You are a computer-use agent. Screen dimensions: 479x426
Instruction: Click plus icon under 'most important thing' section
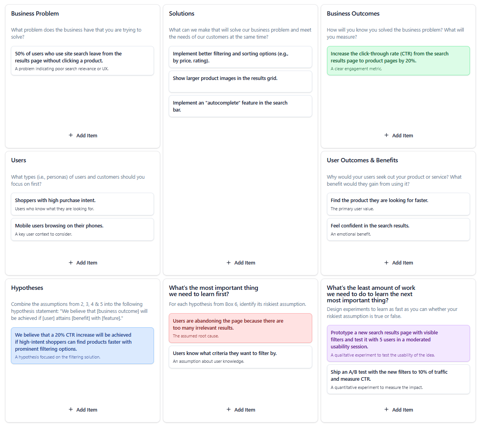pyautogui.click(x=229, y=410)
